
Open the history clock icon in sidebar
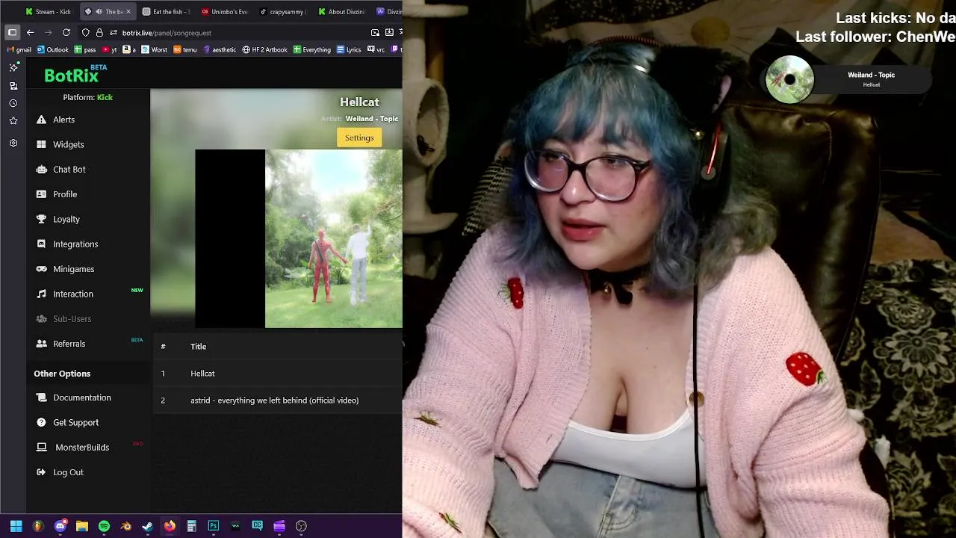[13, 103]
